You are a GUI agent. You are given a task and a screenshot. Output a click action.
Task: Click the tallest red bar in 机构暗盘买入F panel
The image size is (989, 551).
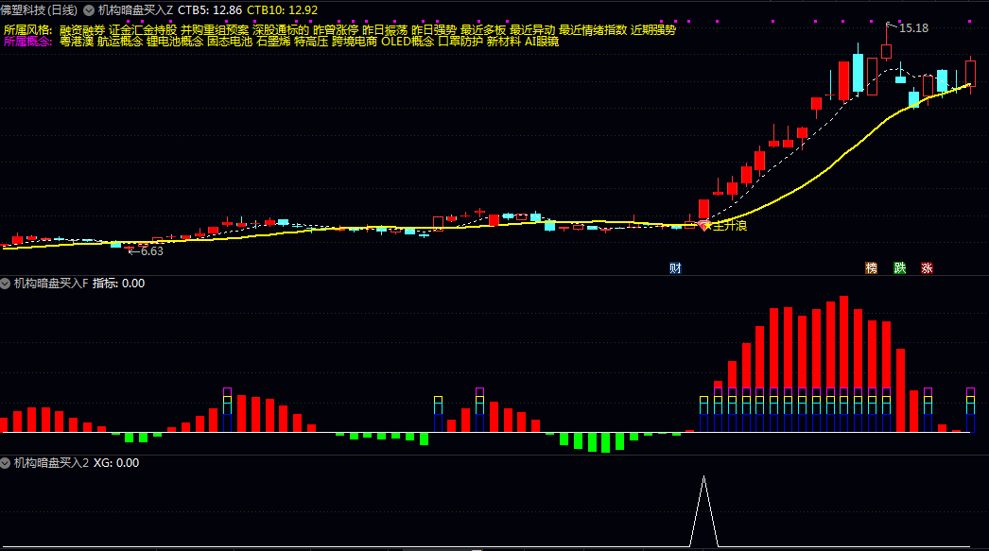pyautogui.click(x=844, y=364)
